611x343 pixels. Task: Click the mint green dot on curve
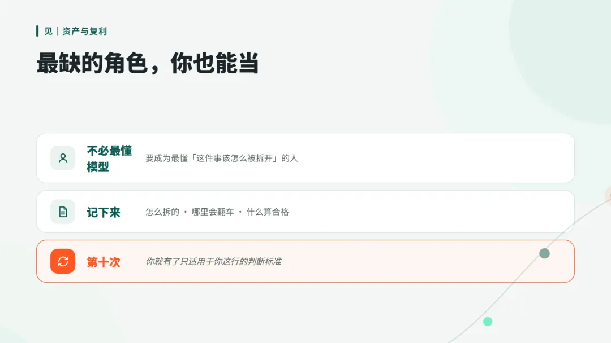488,321
